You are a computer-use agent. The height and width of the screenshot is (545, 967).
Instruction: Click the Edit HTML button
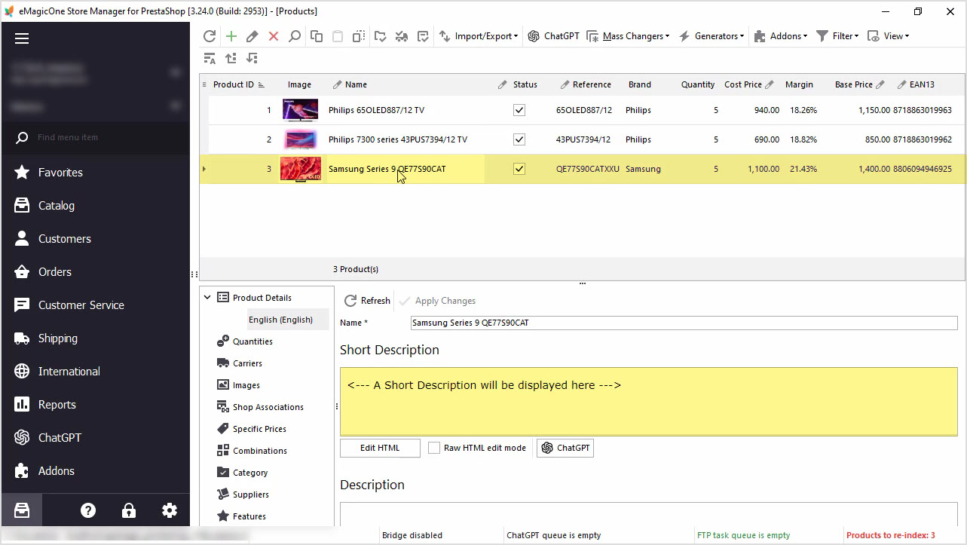(x=380, y=448)
